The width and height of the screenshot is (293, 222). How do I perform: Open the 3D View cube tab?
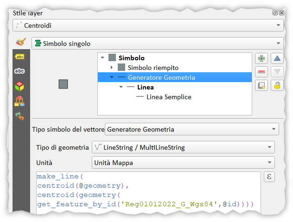(x=19, y=86)
